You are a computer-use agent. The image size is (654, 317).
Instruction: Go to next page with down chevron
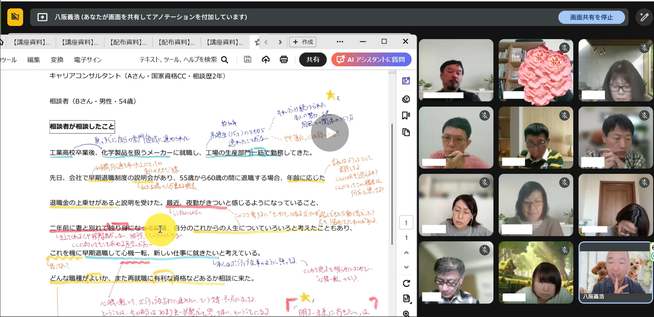[x=406, y=267]
